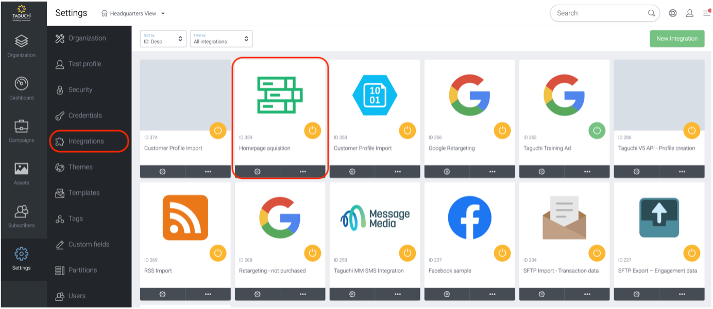Click the Taguchi V5 API - Profile creation title
The width and height of the screenshot is (713, 309).
[x=657, y=148]
